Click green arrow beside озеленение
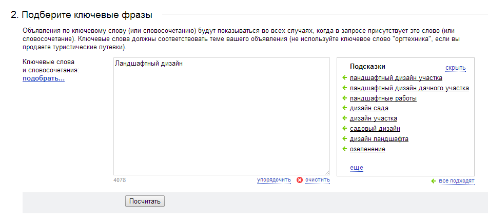The image size is (488, 222). [x=344, y=149]
